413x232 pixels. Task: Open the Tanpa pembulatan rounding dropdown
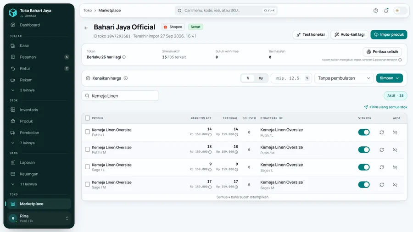tap(344, 78)
